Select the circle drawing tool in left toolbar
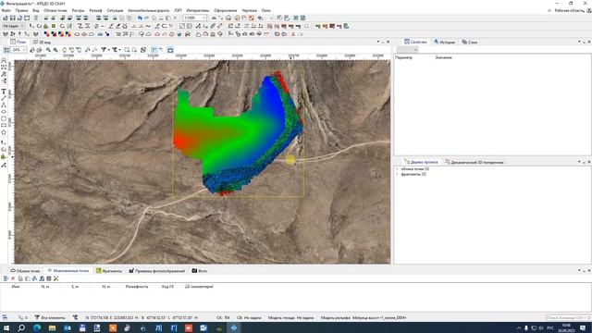The width and height of the screenshot is (592, 333). pyautogui.click(x=4, y=118)
